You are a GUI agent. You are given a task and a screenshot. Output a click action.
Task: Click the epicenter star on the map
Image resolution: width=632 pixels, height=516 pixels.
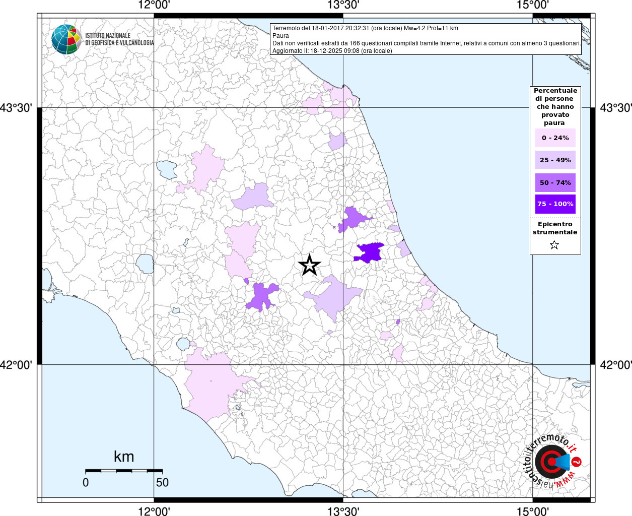[309, 265]
